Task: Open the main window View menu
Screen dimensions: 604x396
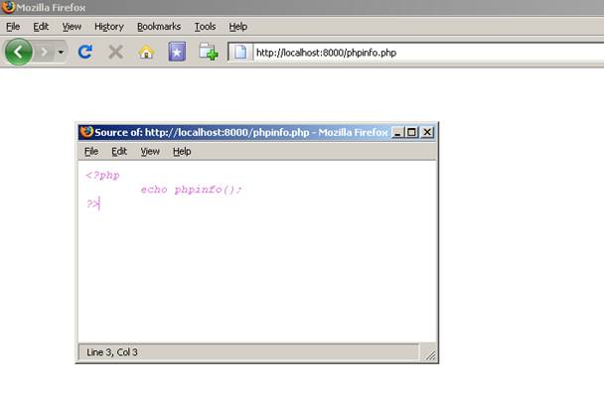Action: click(x=72, y=27)
